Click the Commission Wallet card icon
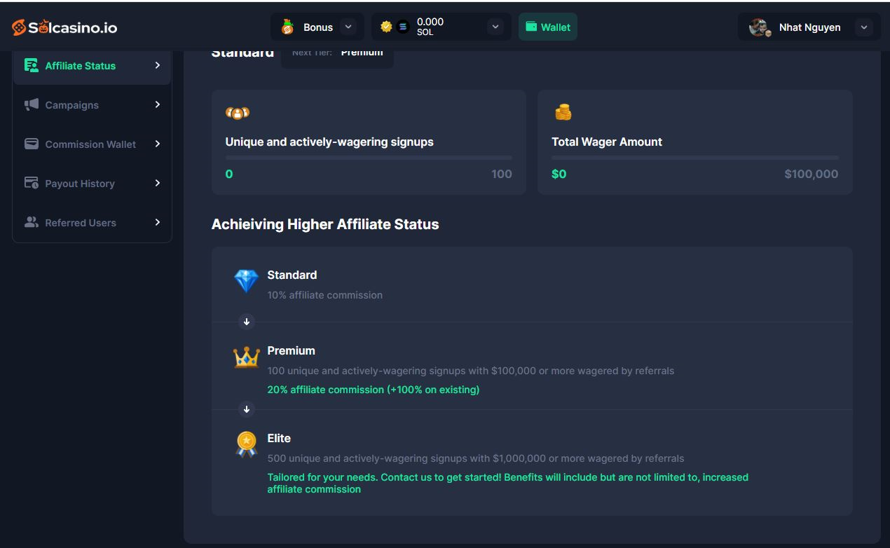890x548 pixels. [32, 144]
